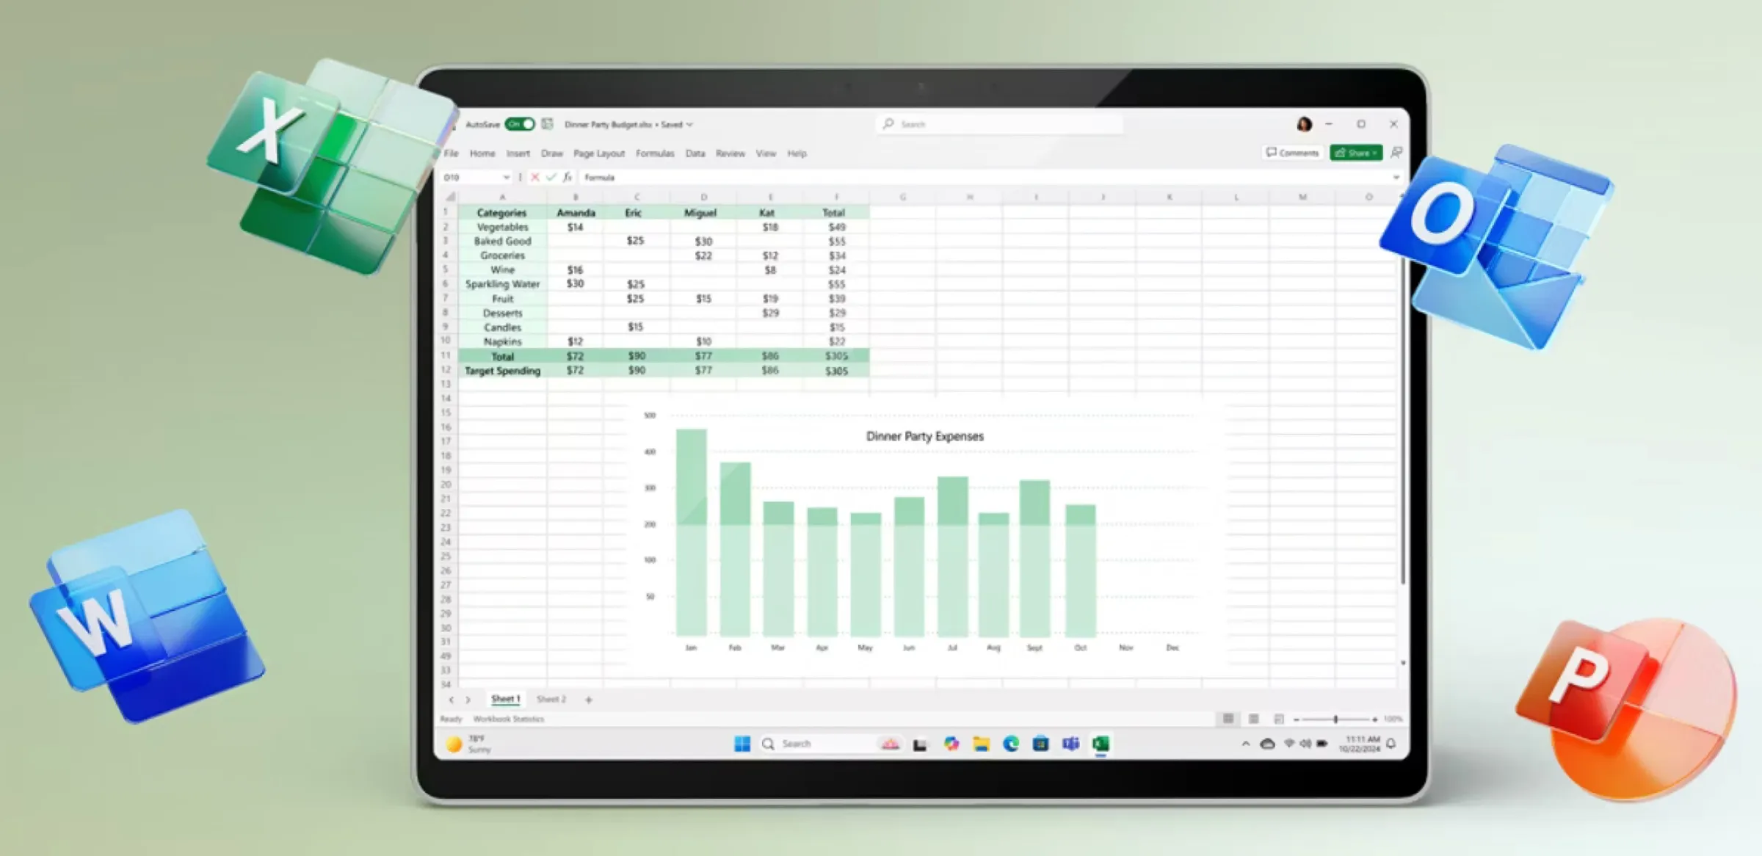Click the 100% zoom level
1762x856 pixels.
[x=1393, y=719]
